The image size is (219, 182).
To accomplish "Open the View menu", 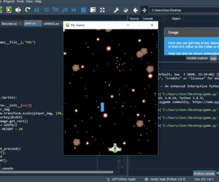I will pyautogui.click(x=29, y=1).
